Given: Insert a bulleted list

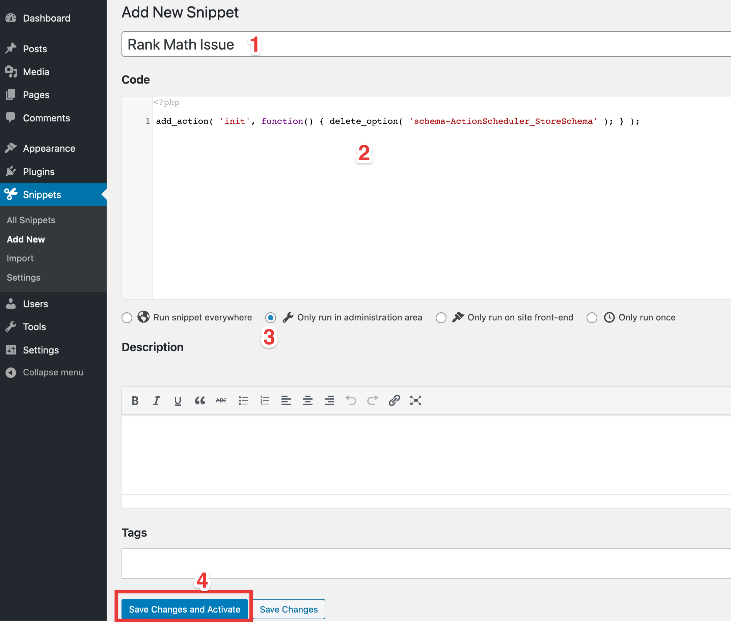Looking at the screenshot, I should pyautogui.click(x=243, y=401).
